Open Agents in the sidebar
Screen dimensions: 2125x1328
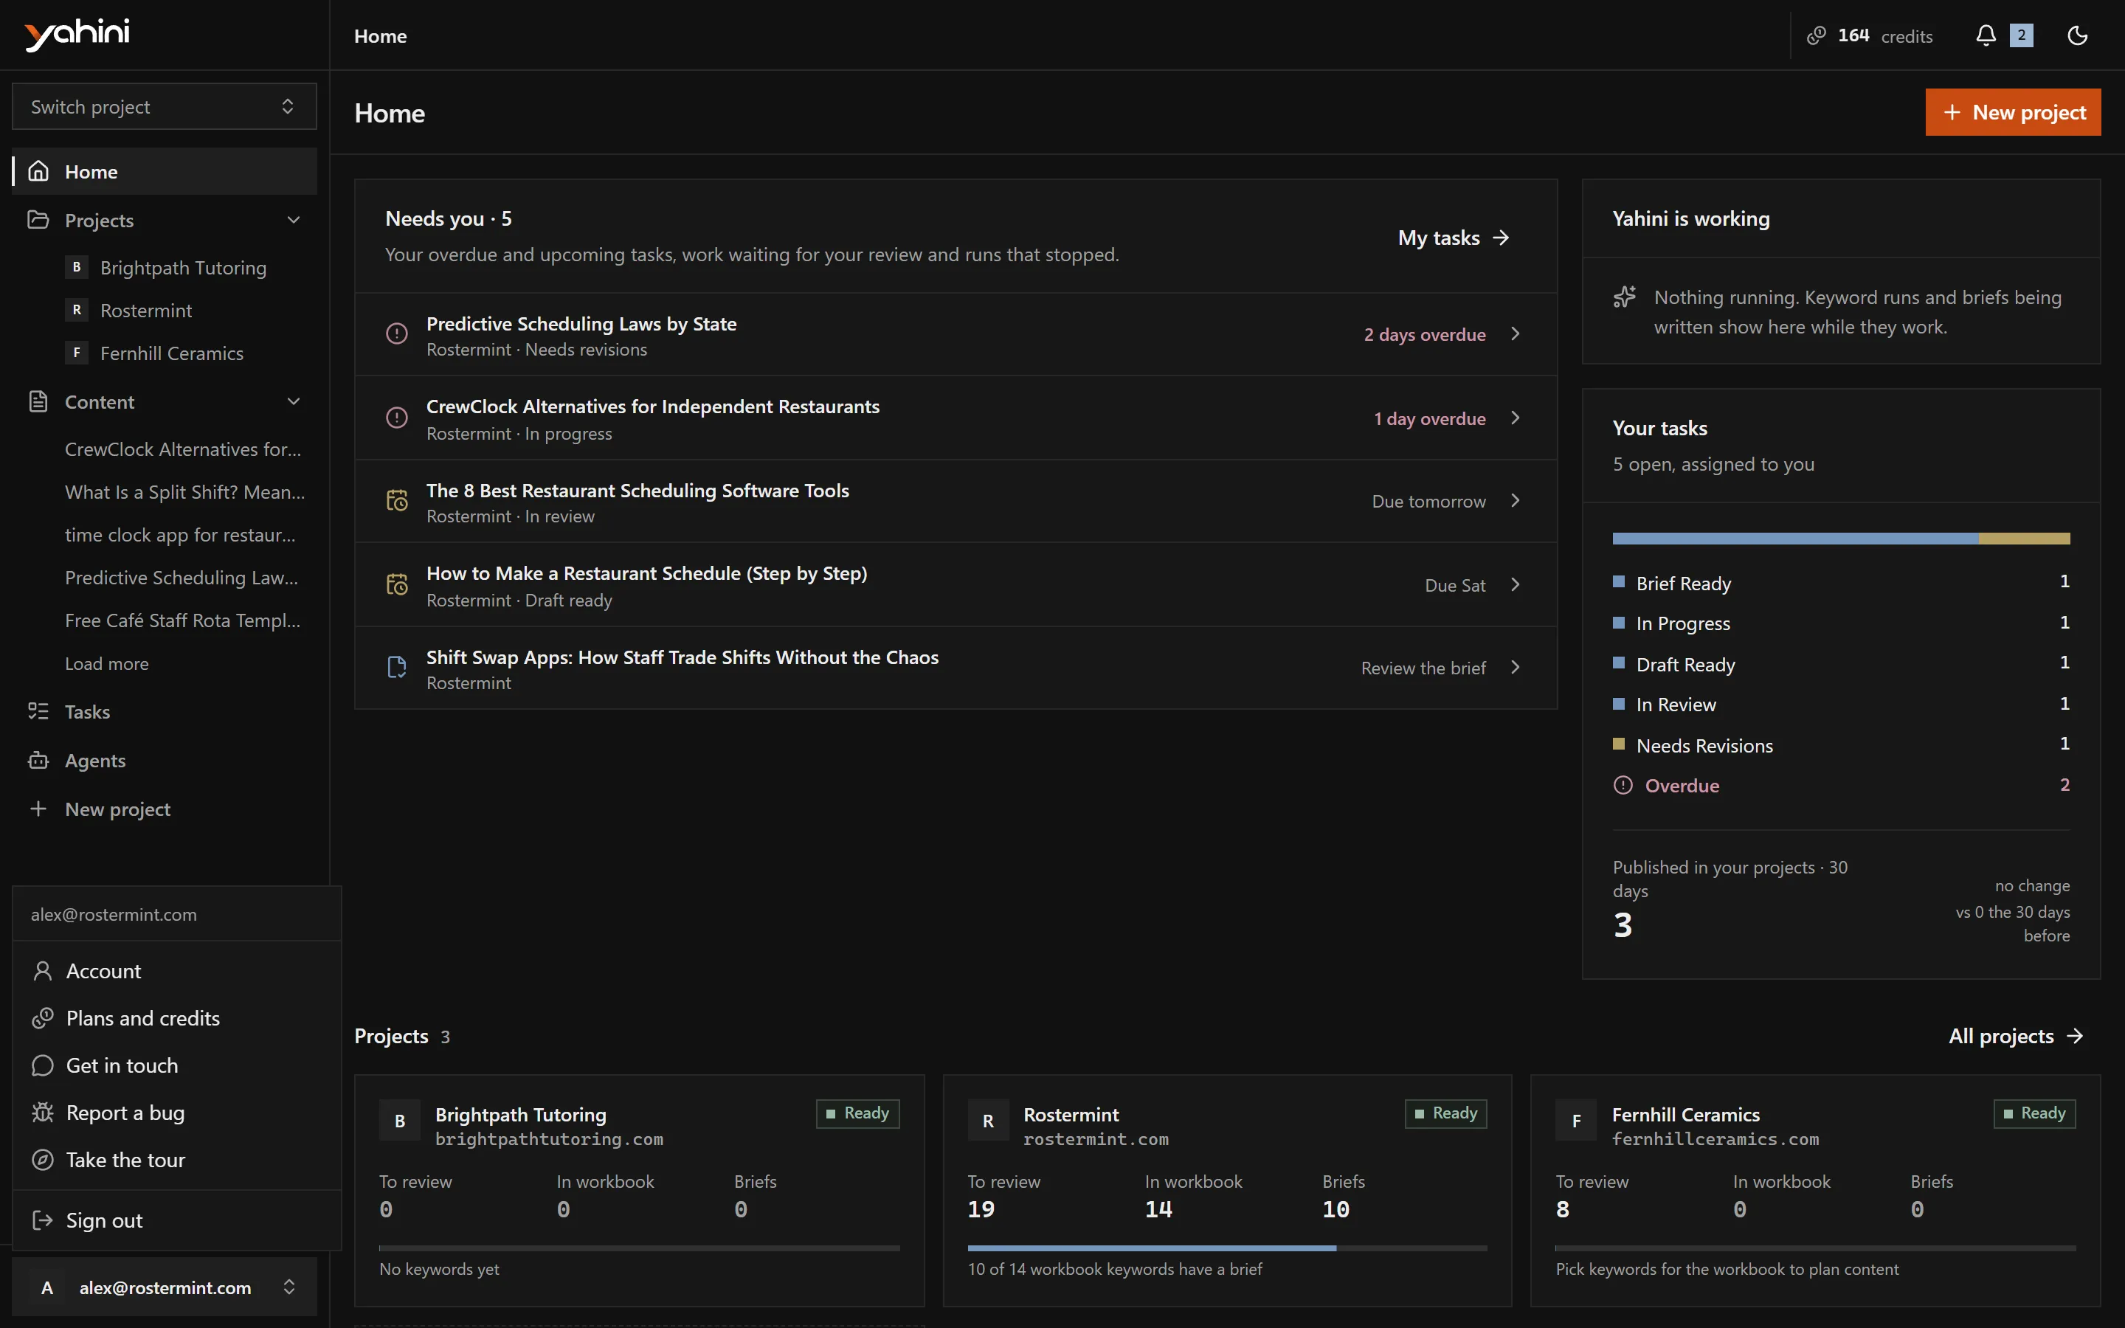pyautogui.click(x=165, y=761)
